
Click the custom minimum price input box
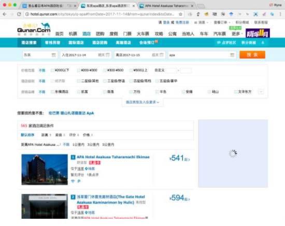171,70
